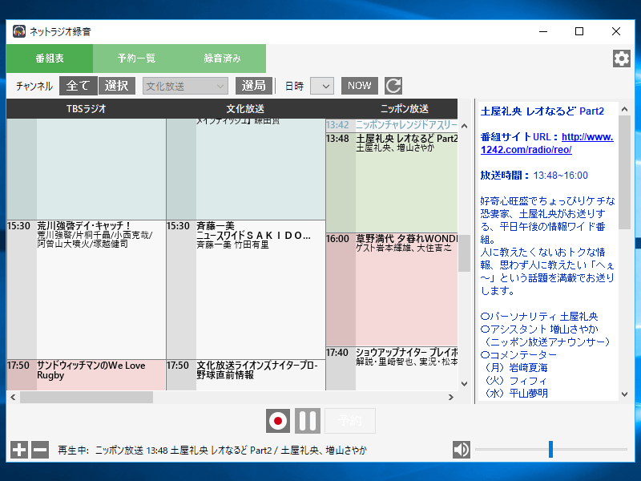Click the 選局 tune button

(x=254, y=86)
